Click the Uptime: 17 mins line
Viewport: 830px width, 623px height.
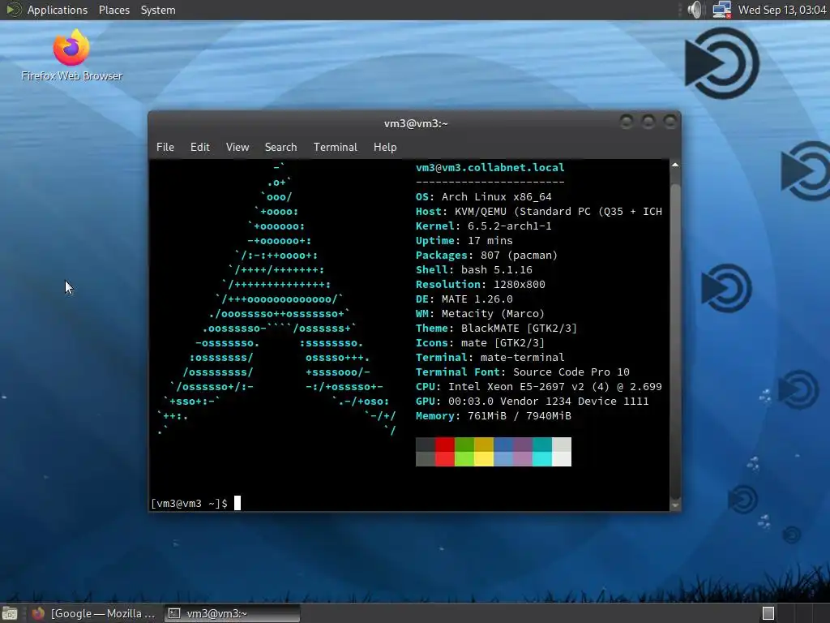point(464,240)
